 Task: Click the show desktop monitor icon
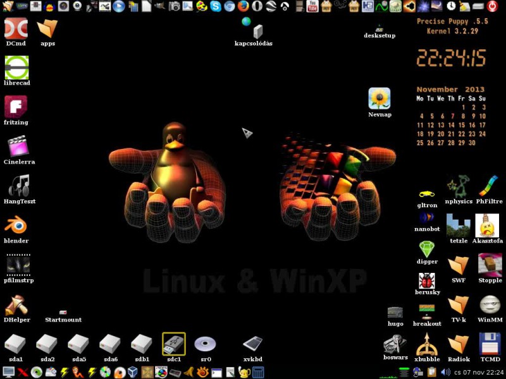pos(8,372)
